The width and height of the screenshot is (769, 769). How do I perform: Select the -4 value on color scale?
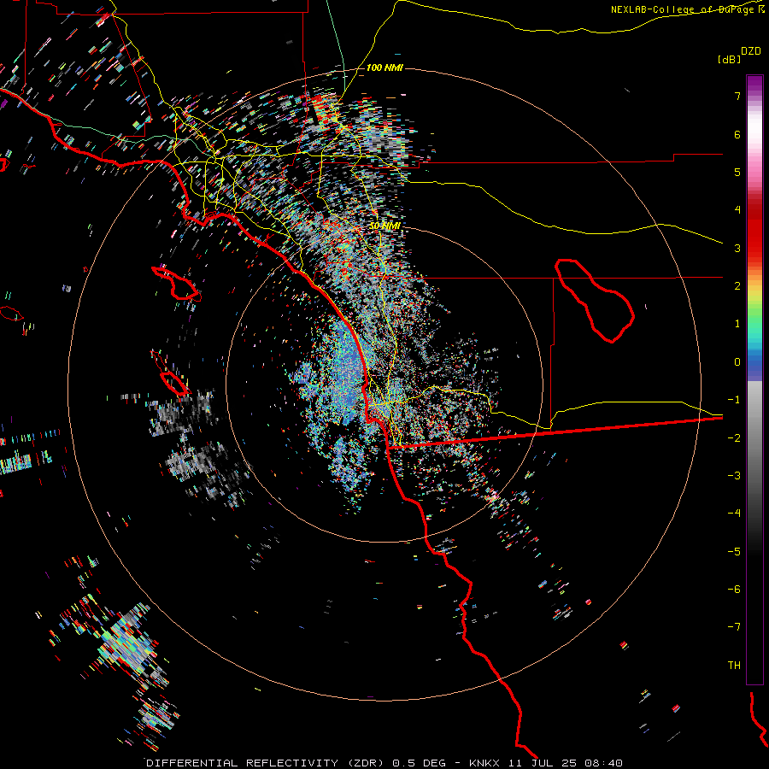click(734, 514)
